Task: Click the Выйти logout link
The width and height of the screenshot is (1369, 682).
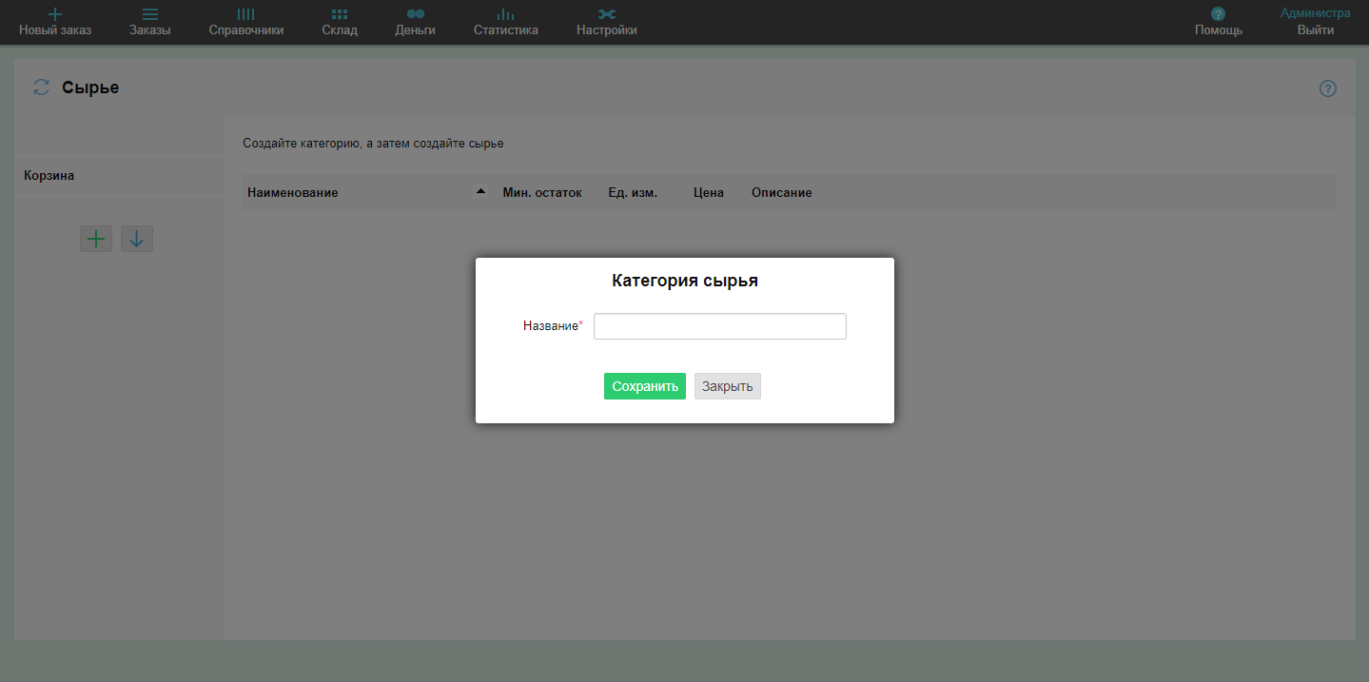Action: (x=1316, y=30)
